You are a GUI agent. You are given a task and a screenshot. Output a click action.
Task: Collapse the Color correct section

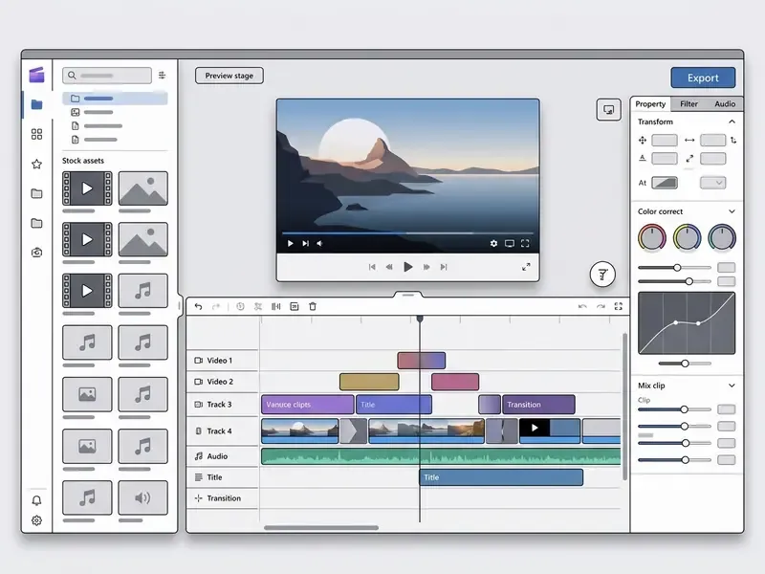pos(732,211)
